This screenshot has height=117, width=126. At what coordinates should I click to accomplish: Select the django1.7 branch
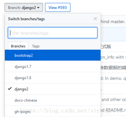[x=53, y=66]
